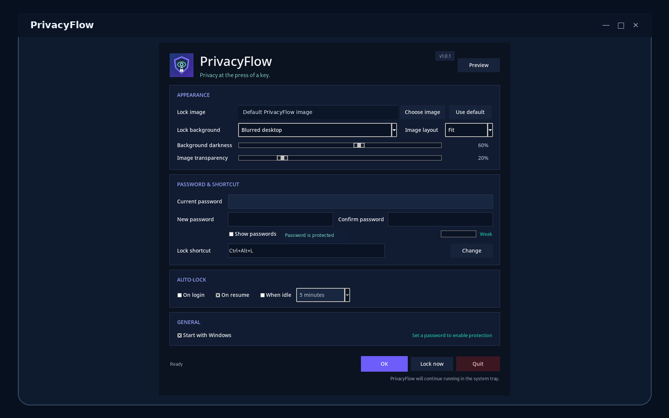Close the PrivacyFlow window
The height and width of the screenshot is (418, 669).
tap(636, 25)
